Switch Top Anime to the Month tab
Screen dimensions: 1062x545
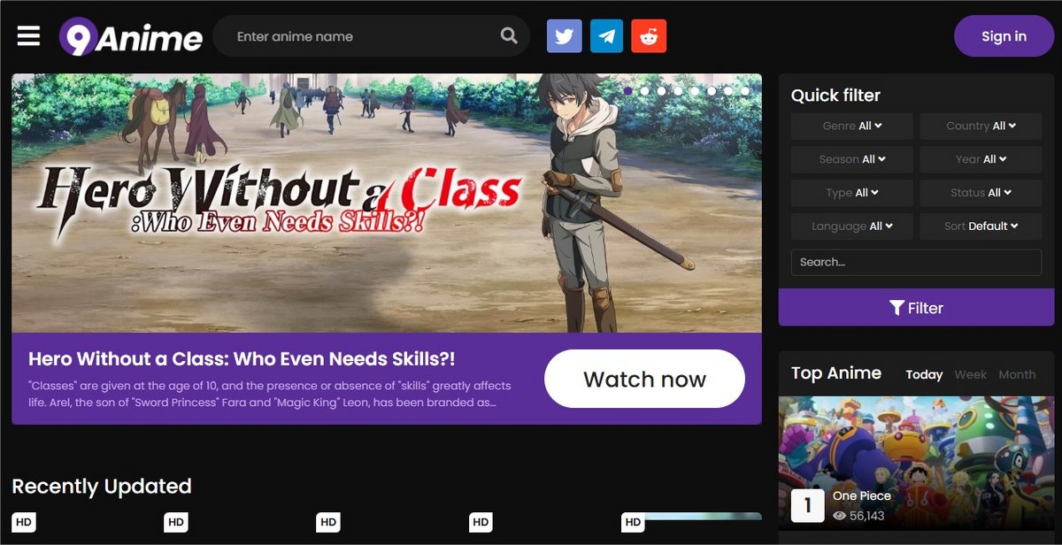click(x=1017, y=374)
